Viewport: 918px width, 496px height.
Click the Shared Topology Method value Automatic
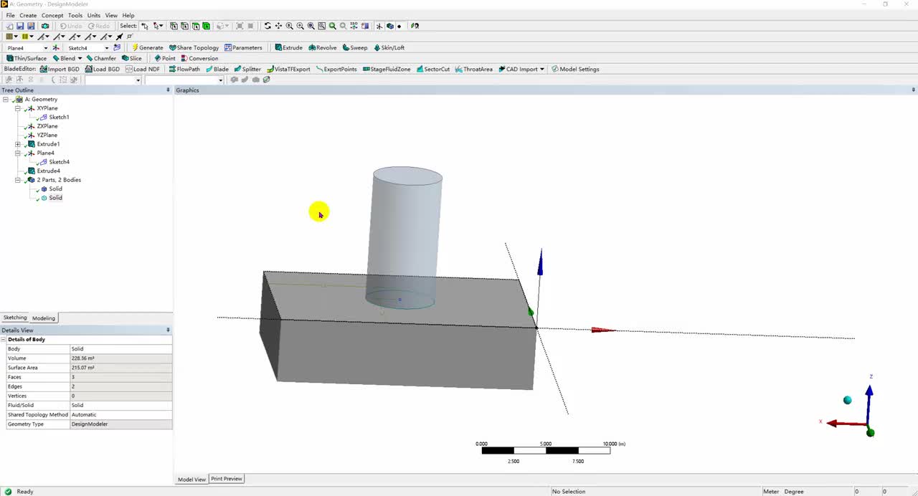[120, 414]
